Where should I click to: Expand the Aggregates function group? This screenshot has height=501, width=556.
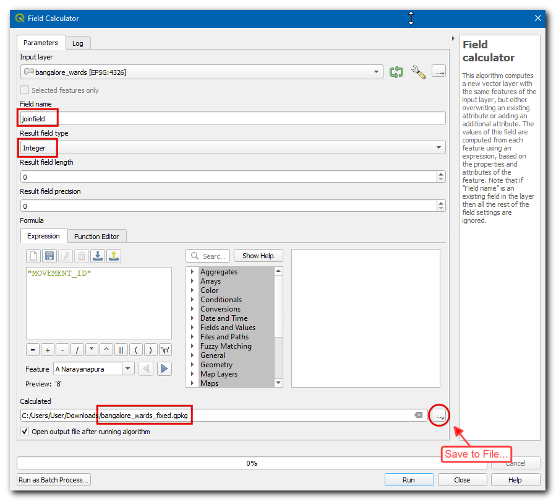[192, 272]
